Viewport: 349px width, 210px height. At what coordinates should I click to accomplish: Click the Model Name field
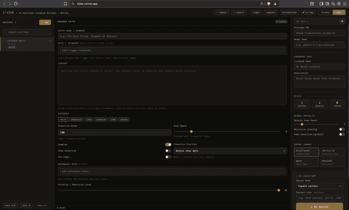pos(320,45)
